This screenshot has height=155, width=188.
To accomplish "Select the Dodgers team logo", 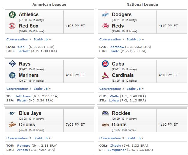I will (x=105, y=15).
